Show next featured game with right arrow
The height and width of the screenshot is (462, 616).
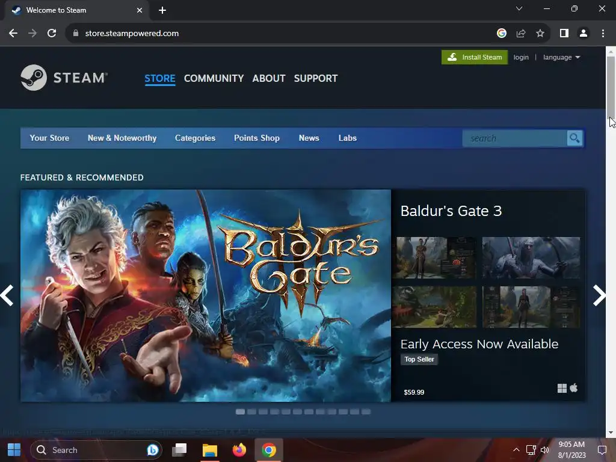[x=599, y=295]
